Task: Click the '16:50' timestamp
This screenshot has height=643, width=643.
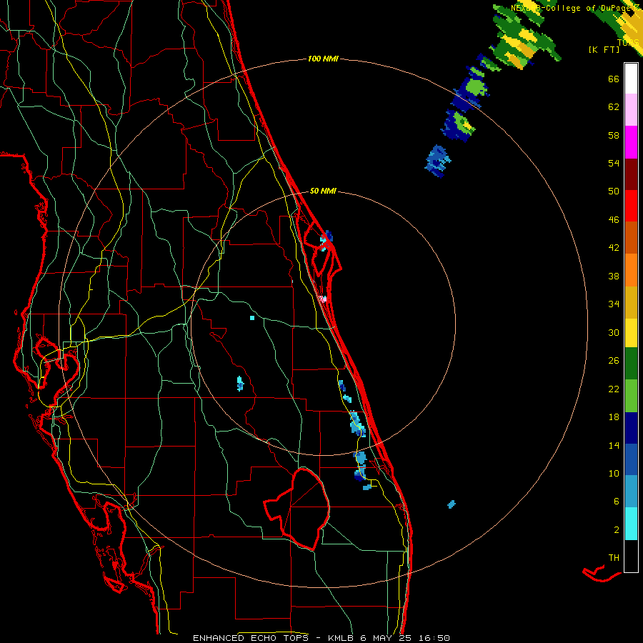Action: pos(434,638)
